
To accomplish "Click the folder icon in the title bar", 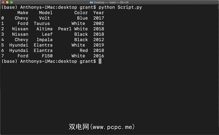I will point(91,2).
